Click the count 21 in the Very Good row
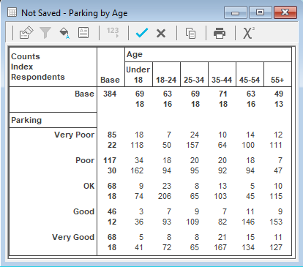 pos(222,237)
